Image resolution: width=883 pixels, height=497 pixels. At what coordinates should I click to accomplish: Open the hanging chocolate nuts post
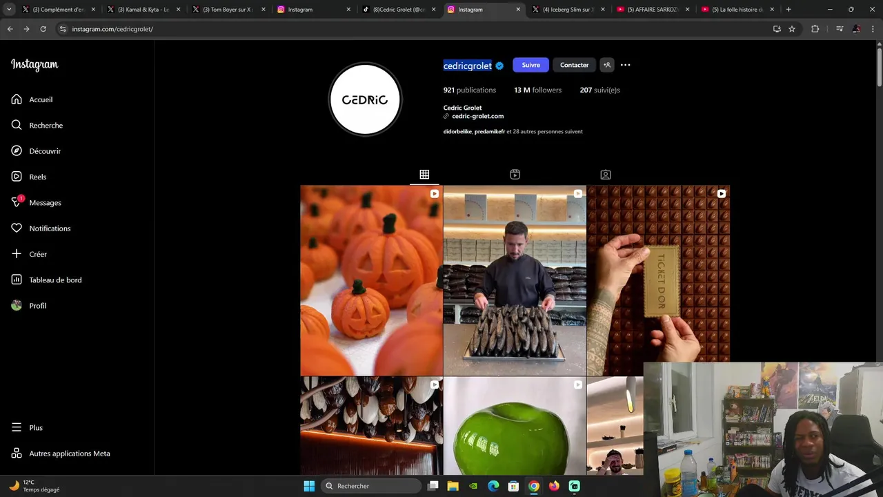371,425
